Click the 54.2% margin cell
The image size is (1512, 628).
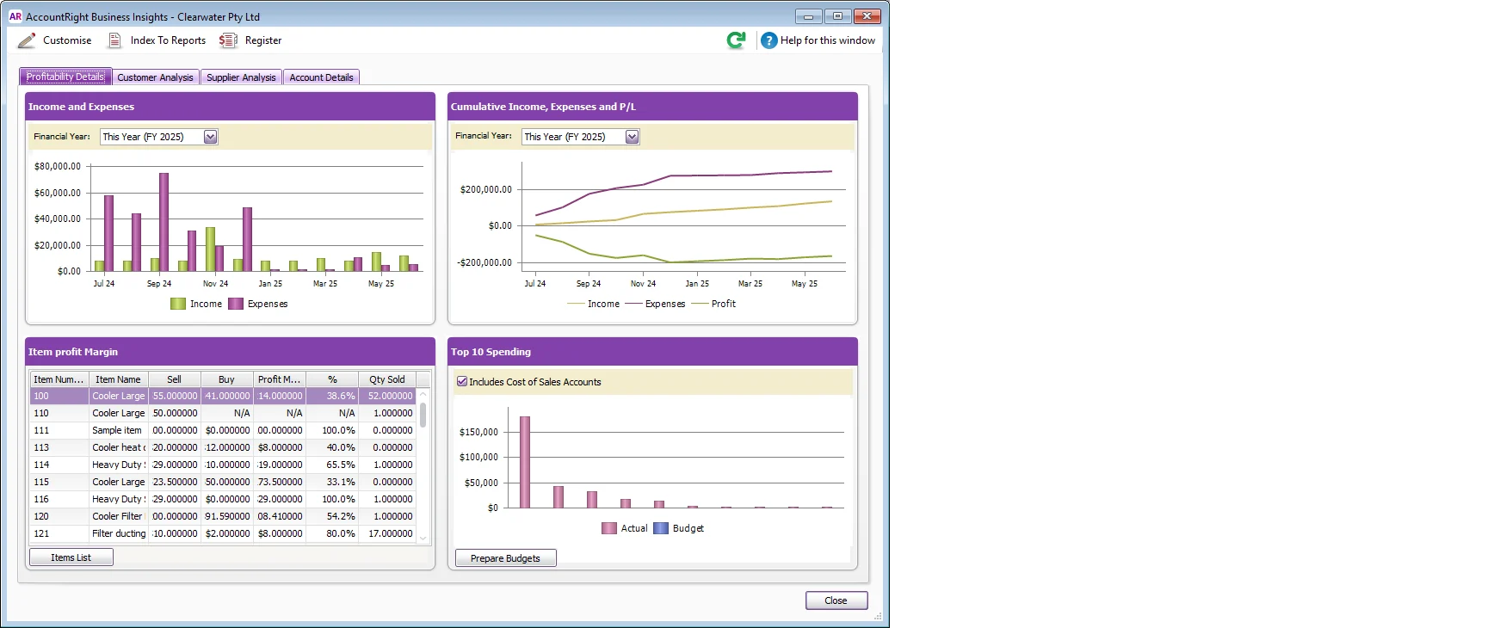pos(332,516)
